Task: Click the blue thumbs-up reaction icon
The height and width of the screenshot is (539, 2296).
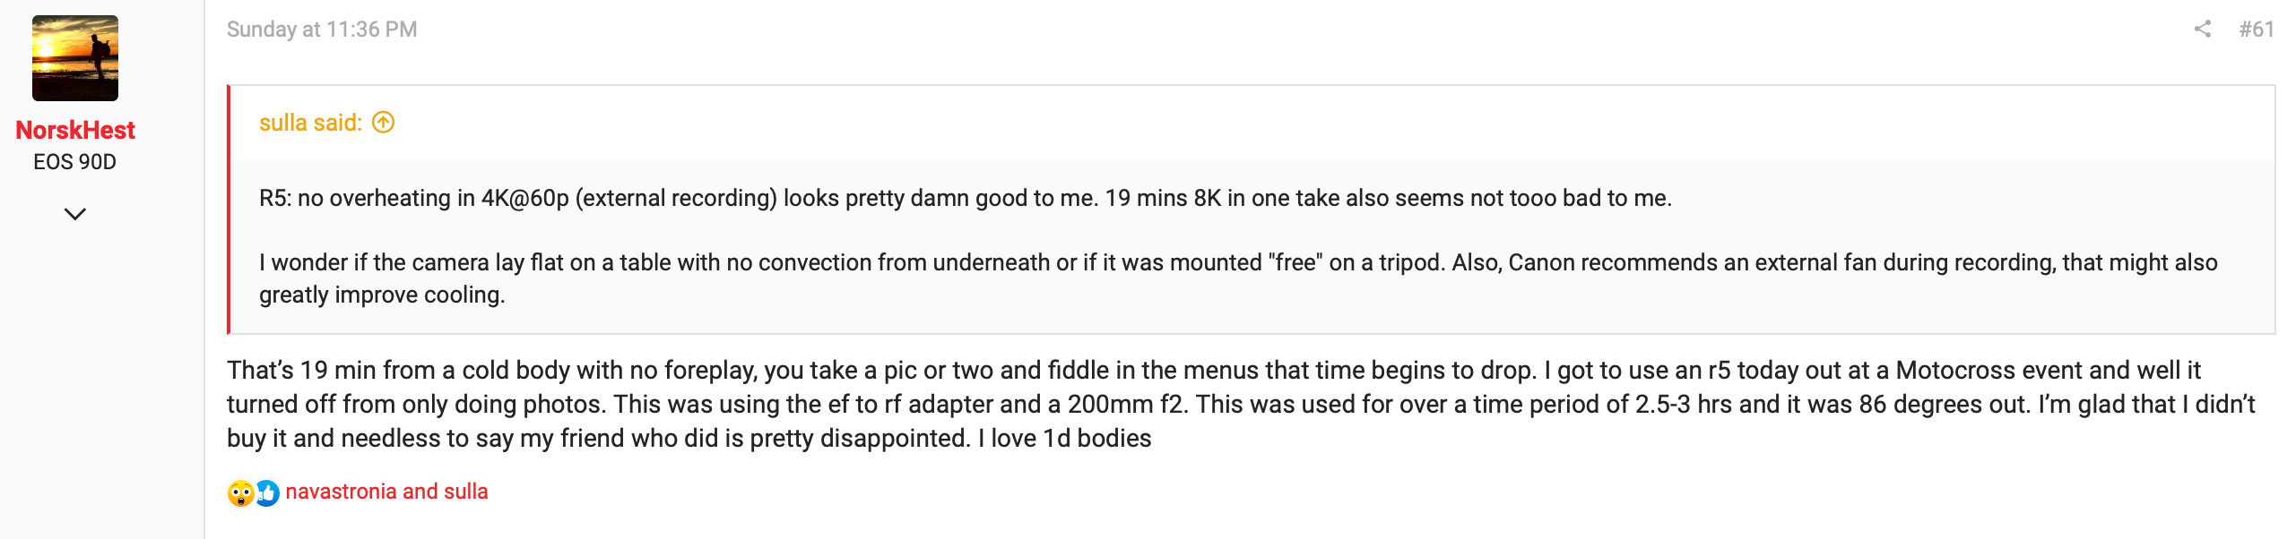Action: [x=267, y=493]
